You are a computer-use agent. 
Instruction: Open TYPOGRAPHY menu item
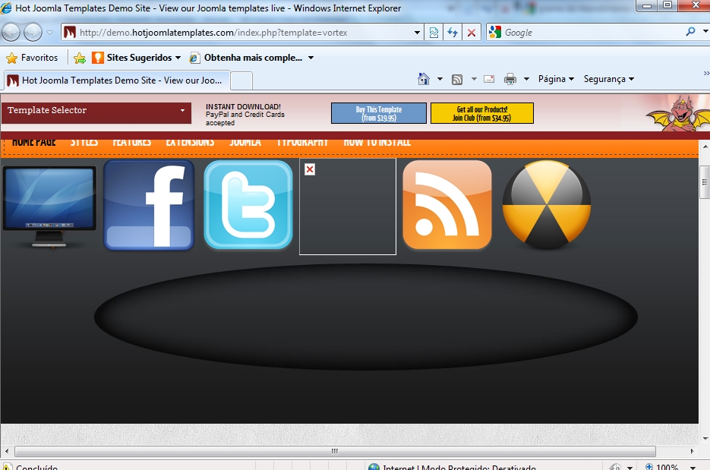(x=302, y=142)
